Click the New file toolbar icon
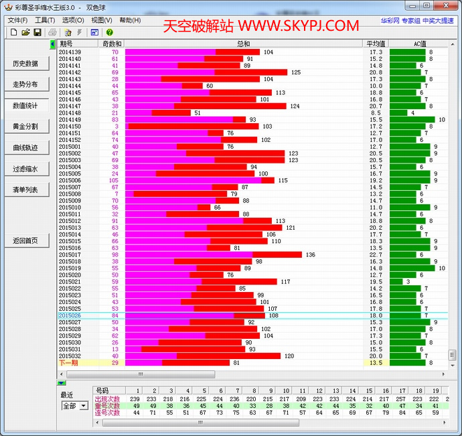This screenshot has width=462, height=436. coord(13,32)
